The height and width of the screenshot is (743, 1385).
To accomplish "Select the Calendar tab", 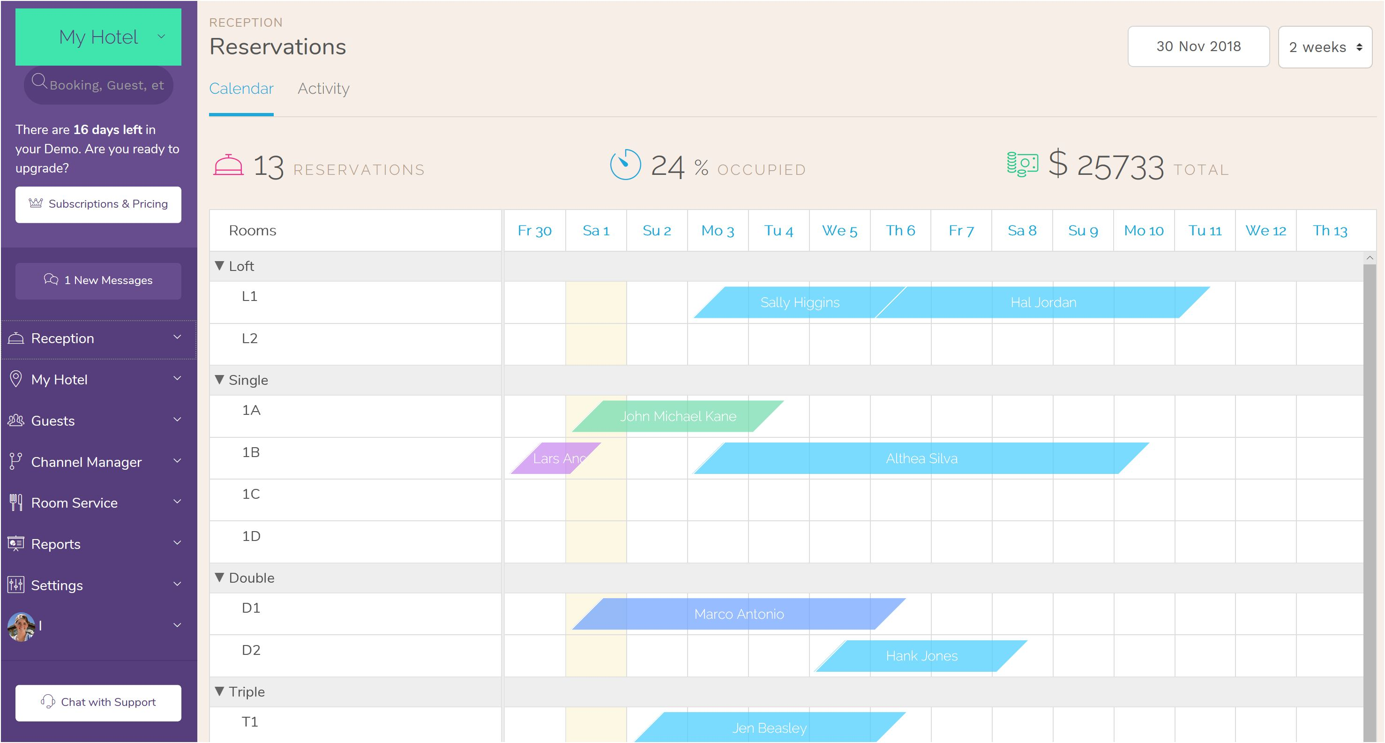I will click(241, 88).
